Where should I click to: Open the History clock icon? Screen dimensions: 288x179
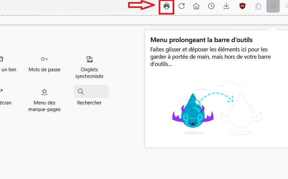click(212, 6)
